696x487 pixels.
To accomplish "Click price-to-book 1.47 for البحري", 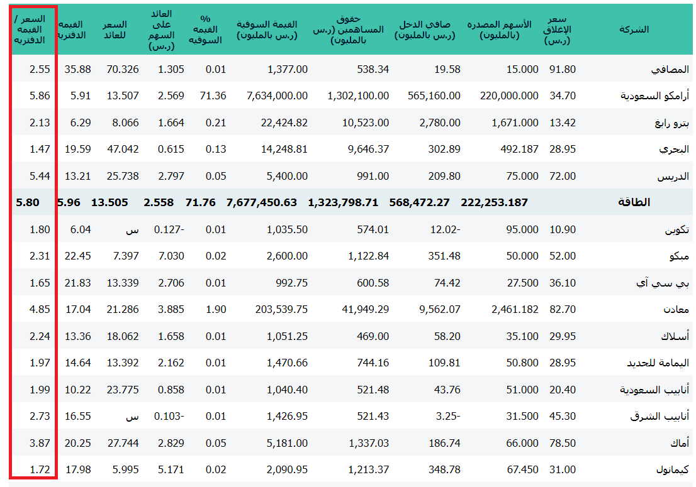I will click(40, 150).
